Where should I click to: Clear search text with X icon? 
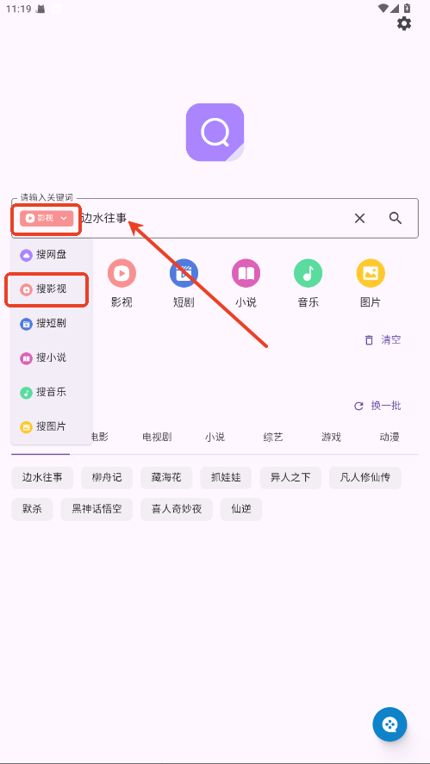(x=359, y=218)
